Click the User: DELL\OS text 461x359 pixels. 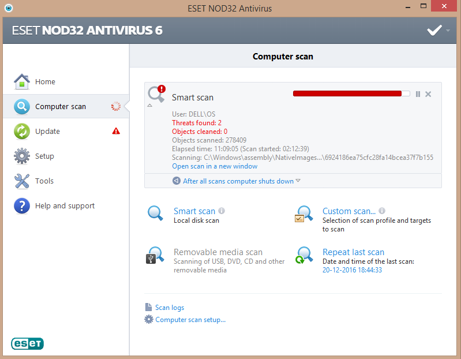pyautogui.click(x=193, y=114)
